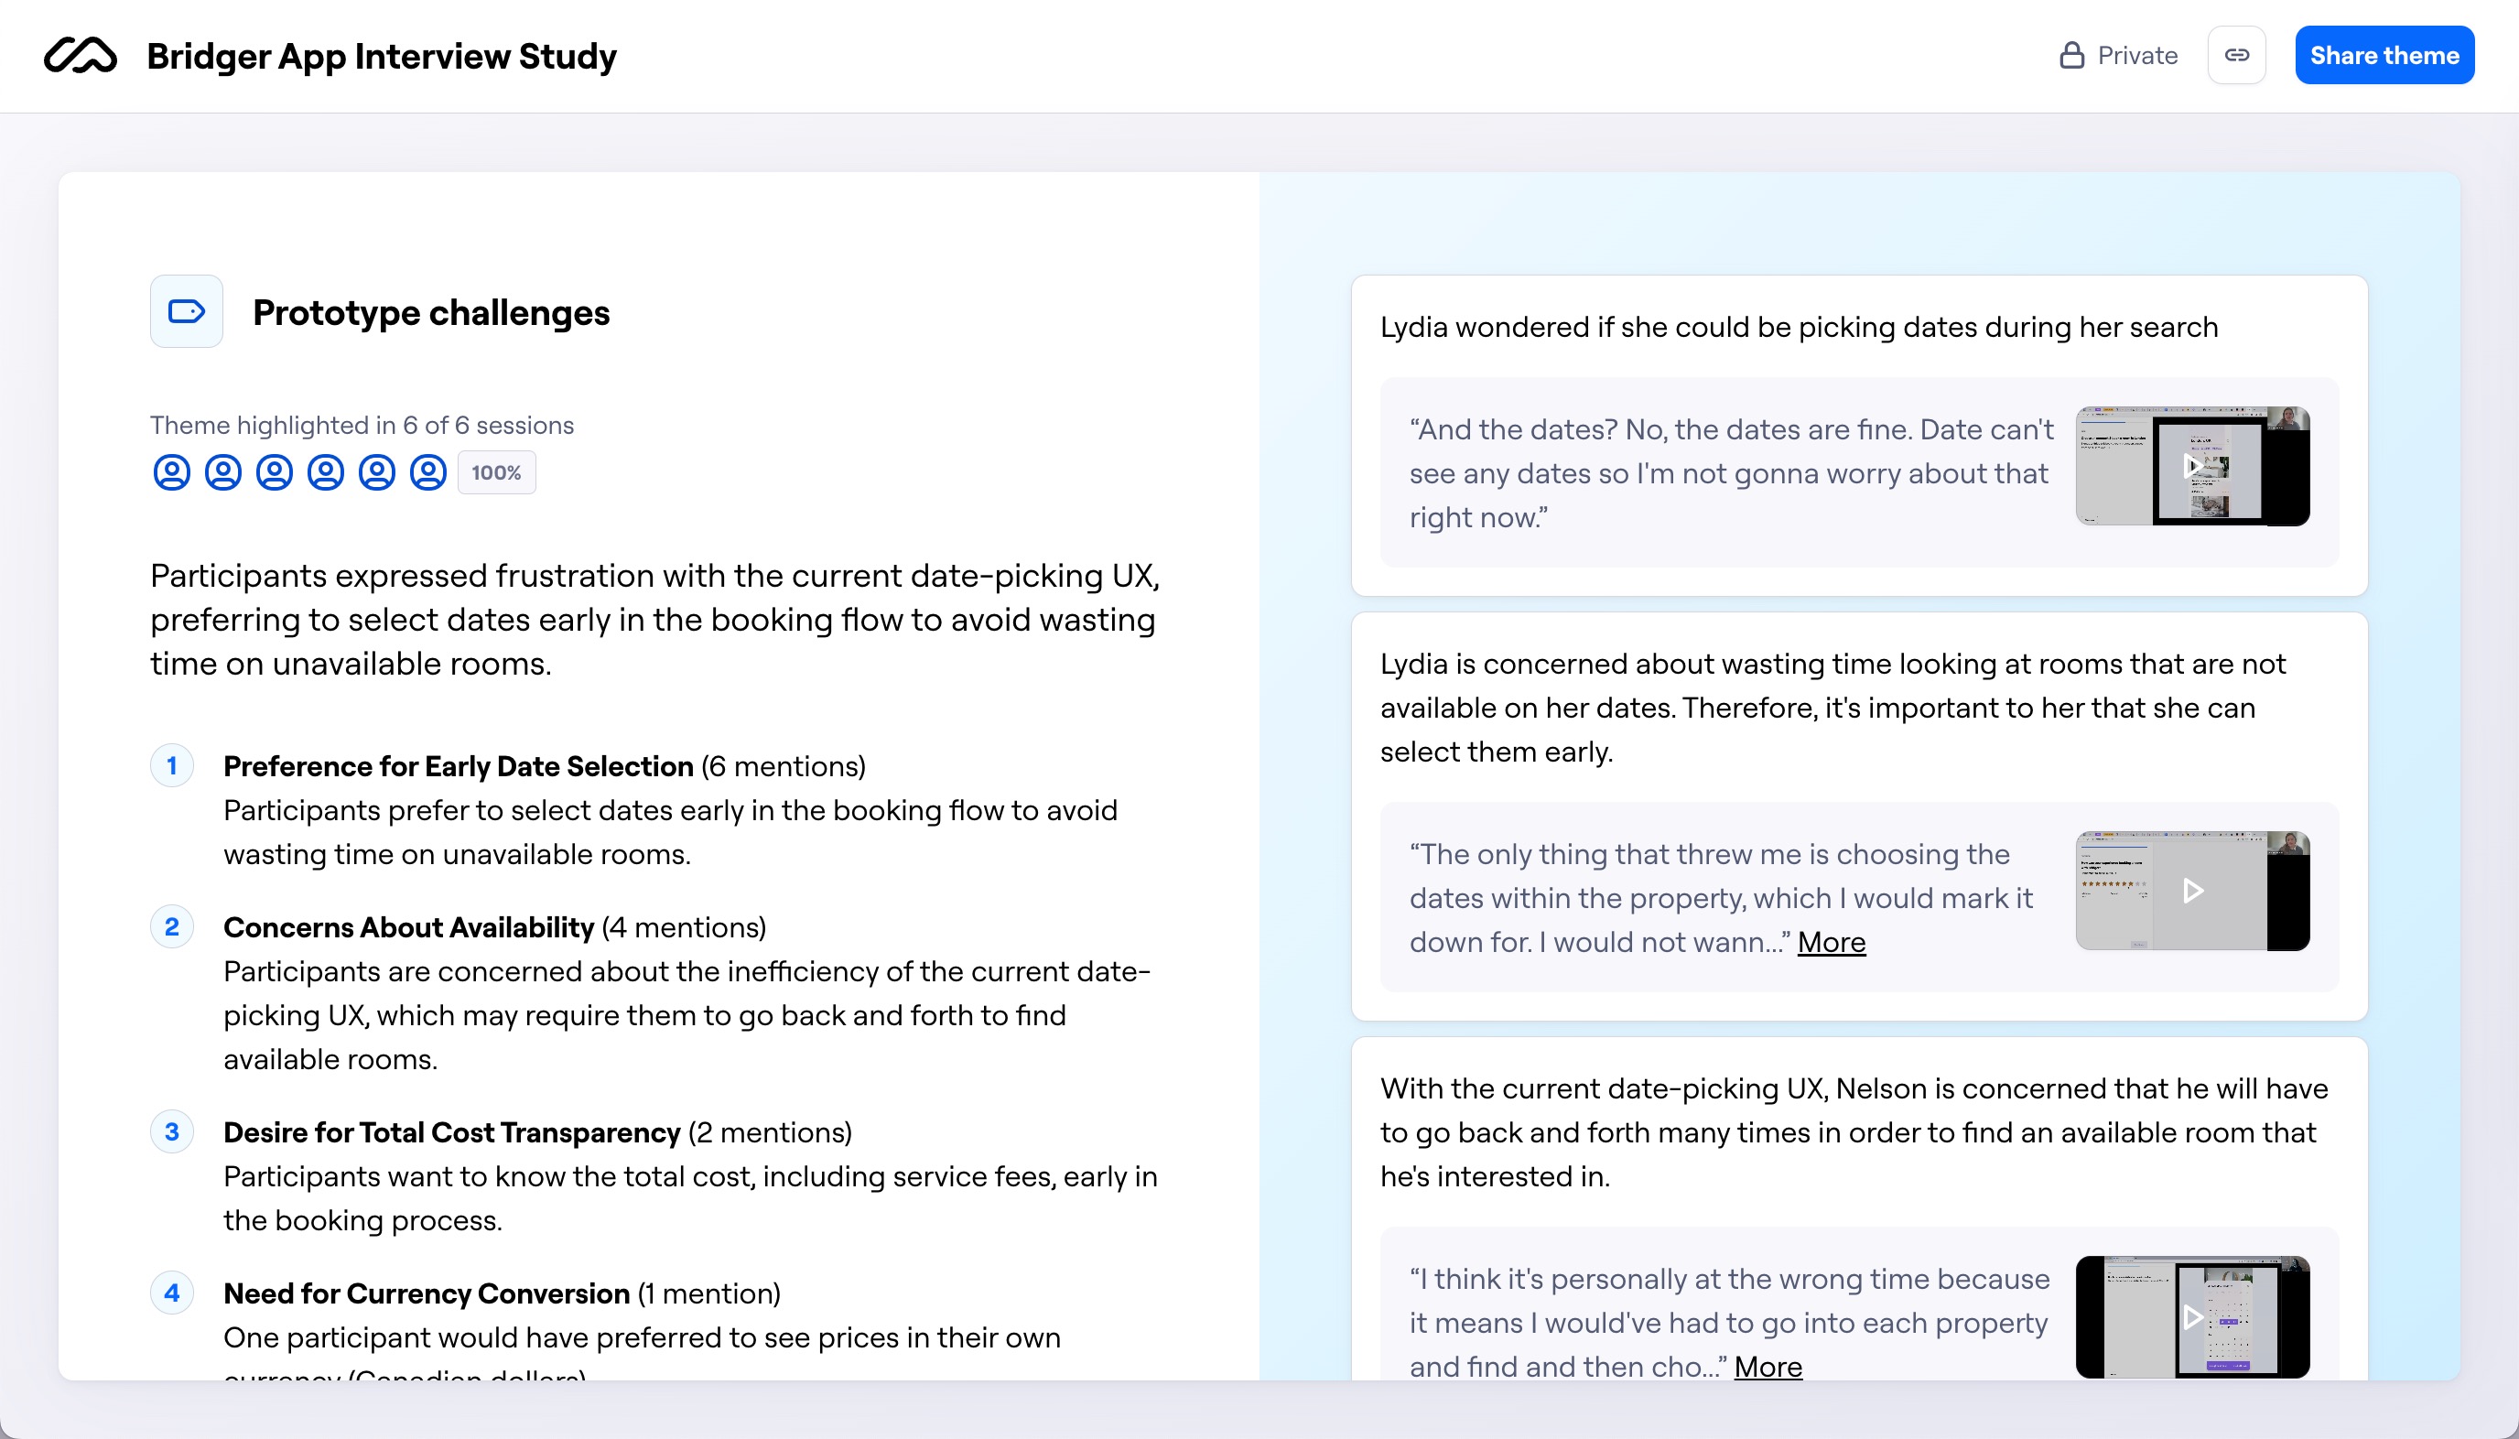The height and width of the screenshot is (1439, 2519).
Task: Select insight 4 Need for Currency Conversion
Action: click(426, 1293)
